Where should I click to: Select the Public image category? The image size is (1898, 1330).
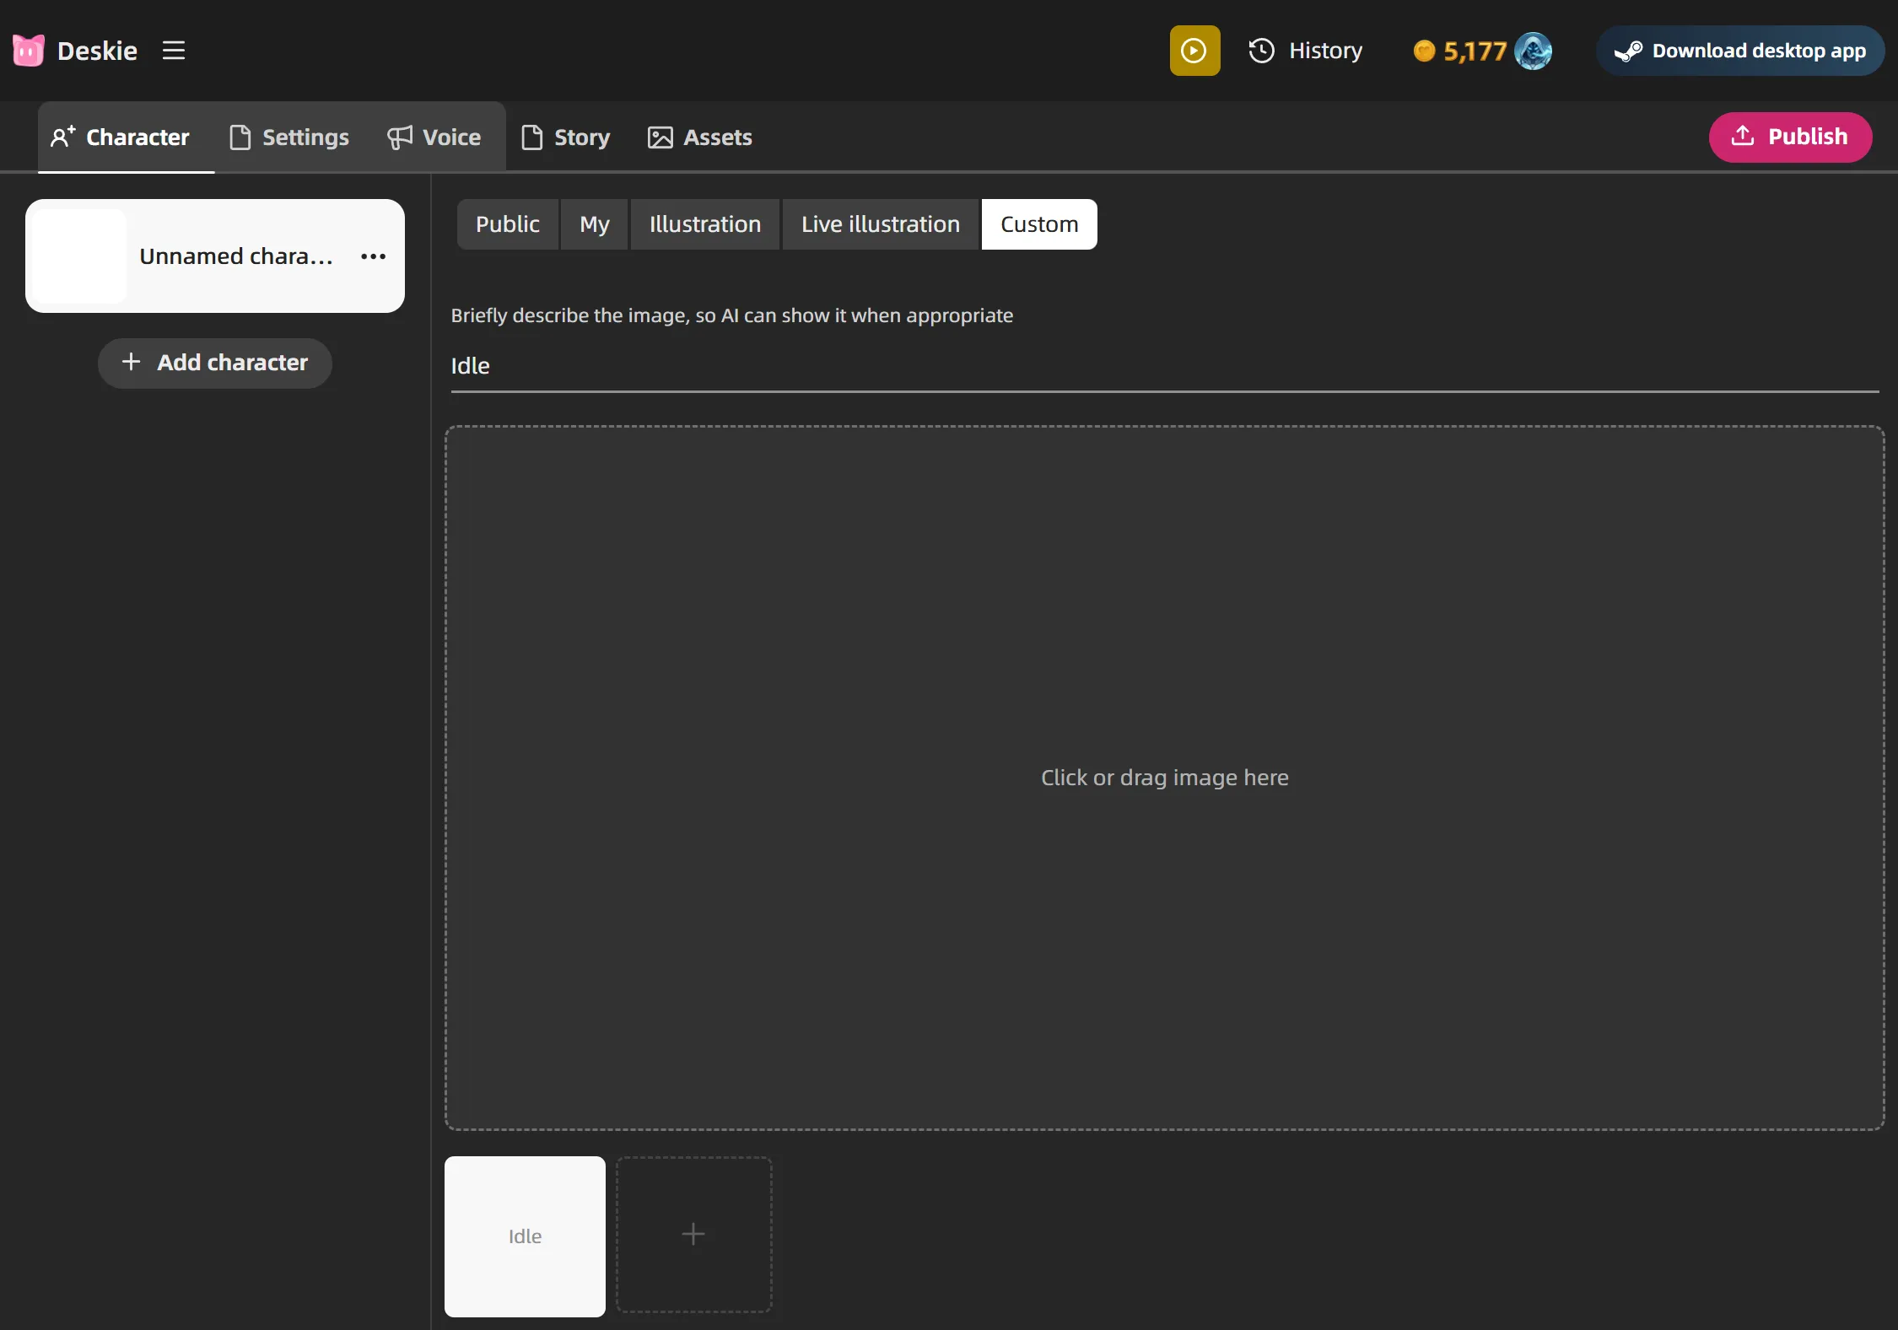tap(507, 224)
